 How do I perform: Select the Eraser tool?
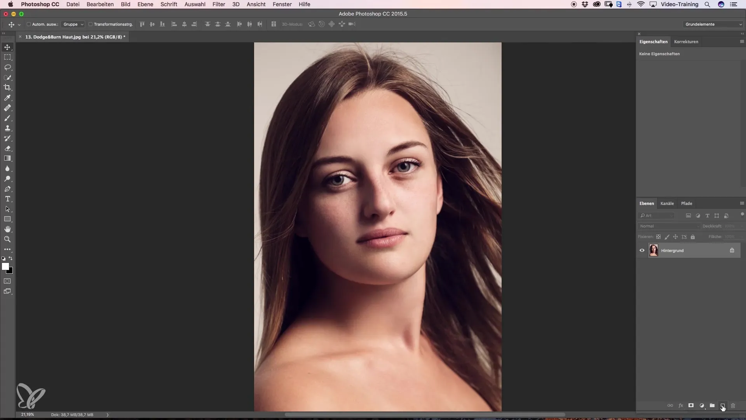click(x=7, y=148)
